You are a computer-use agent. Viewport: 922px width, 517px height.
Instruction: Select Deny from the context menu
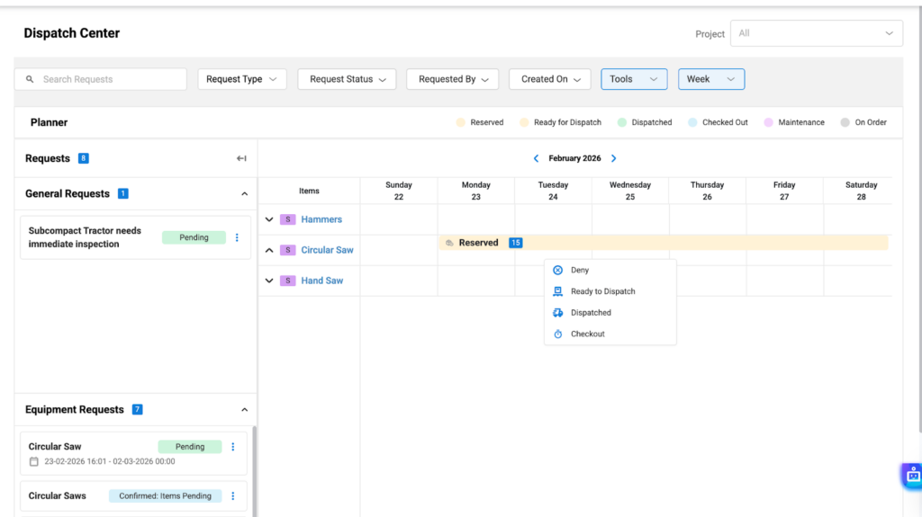coord(580,270)
